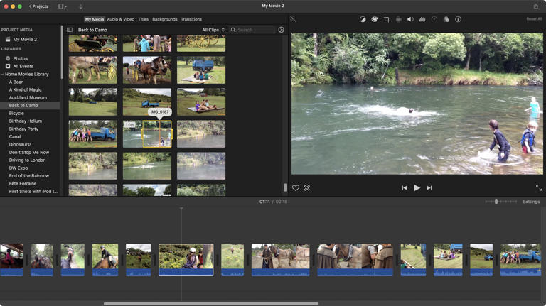Skip to previous clip in viewer
The image size is (546, 306).
[405, 187]
